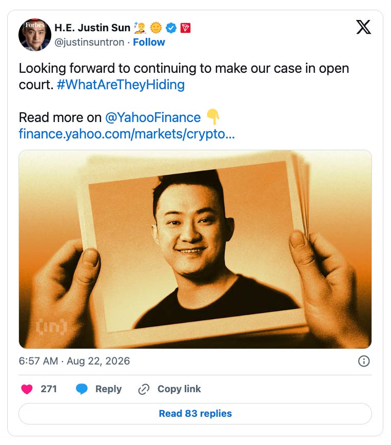The image size is (391, 445).
Task: Click the sun emoji next to name
Action: click(155, 28)
